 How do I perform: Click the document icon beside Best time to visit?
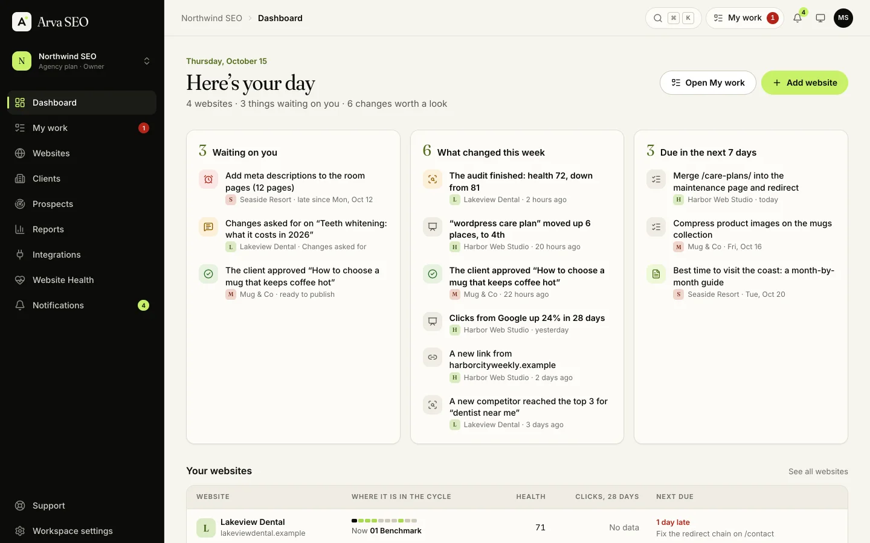656,274
